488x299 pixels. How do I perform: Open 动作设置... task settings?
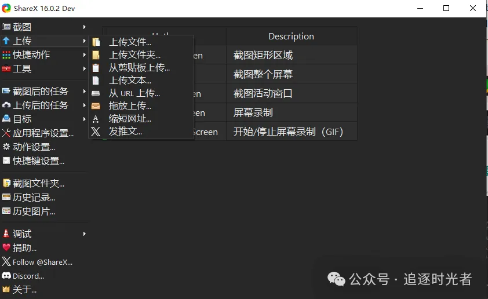[34, 147]
